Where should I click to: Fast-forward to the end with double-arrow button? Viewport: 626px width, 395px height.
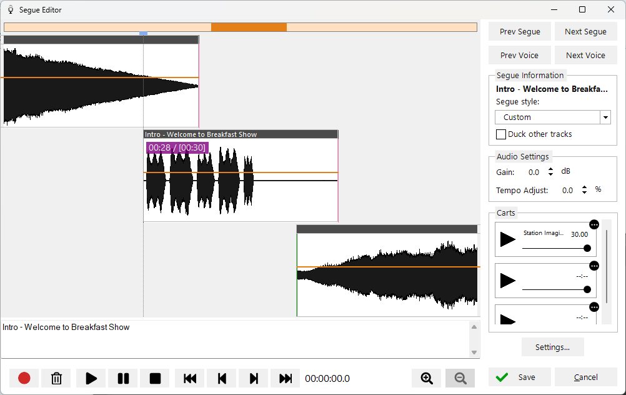click(285, 378)
